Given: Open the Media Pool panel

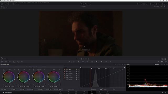Looking at the screenshot, I should pyautogui.click(x=16, y=4).
